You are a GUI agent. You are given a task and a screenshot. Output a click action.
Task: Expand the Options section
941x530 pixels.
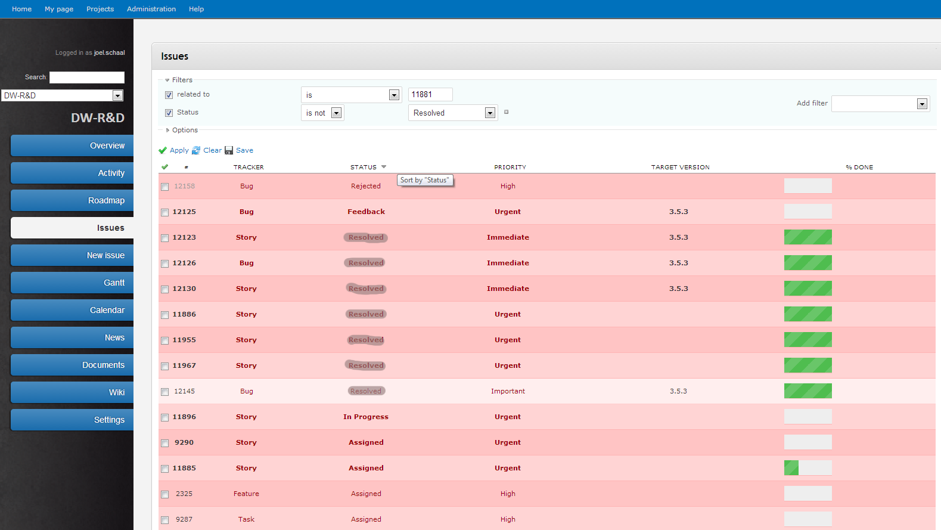(182, 130)
